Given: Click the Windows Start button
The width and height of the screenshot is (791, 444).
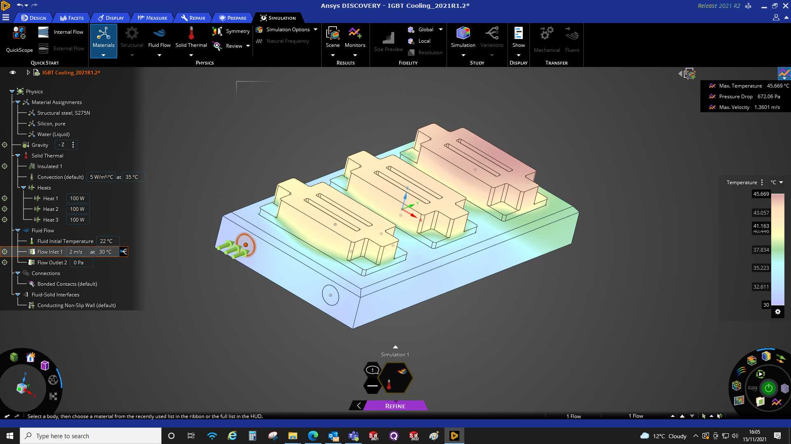Looking at the screenshot, I should pyautogui.click(x=10, y=436).
